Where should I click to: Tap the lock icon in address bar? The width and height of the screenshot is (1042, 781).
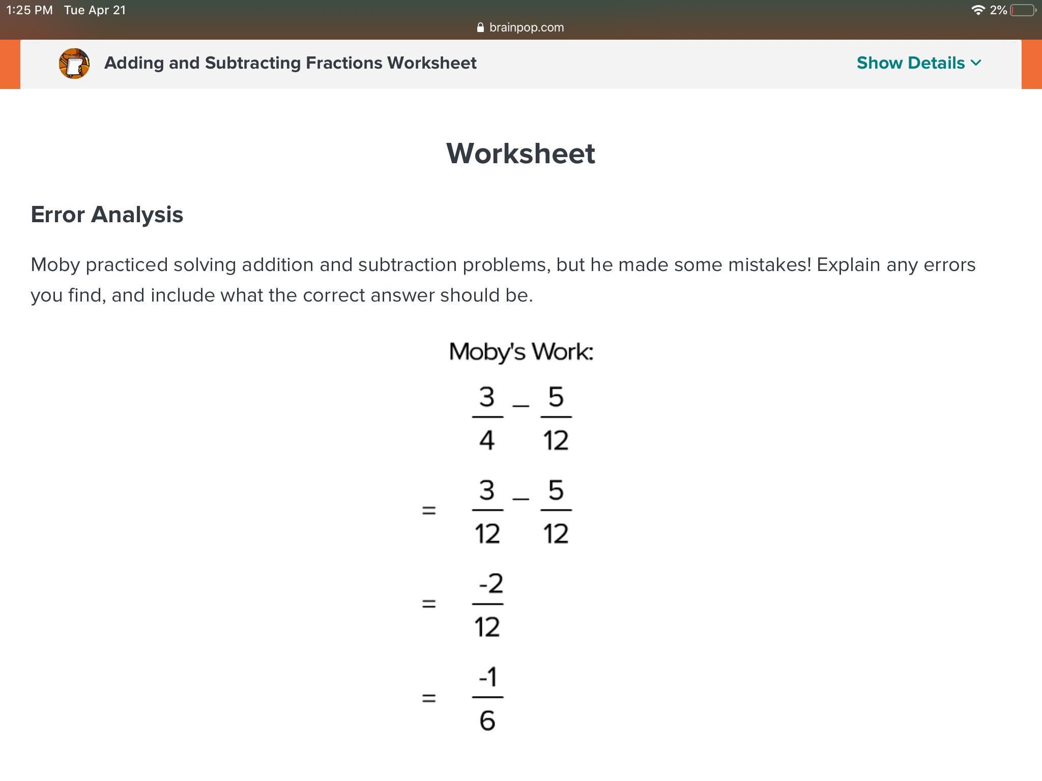480,27
